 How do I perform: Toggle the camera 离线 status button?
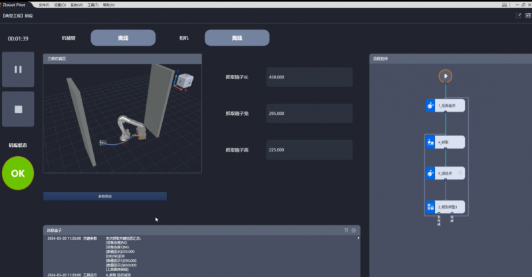[237, 38]
